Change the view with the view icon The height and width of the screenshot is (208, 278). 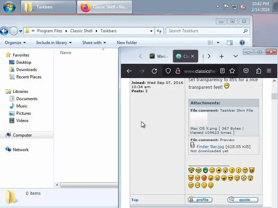[x=211, y=43]
